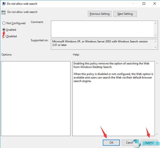Click Supported on box scroll down arrow
Screen dimensions: 160x148
(155, 47)
